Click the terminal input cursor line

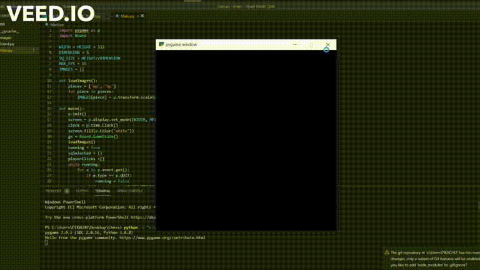(46, 242)
